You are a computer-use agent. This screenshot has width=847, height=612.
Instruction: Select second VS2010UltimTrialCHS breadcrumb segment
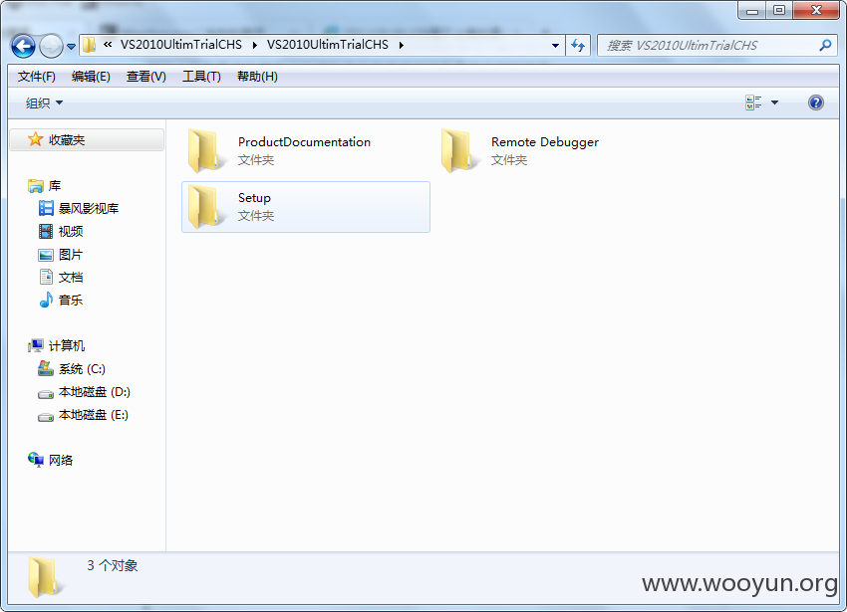[328, 45]
